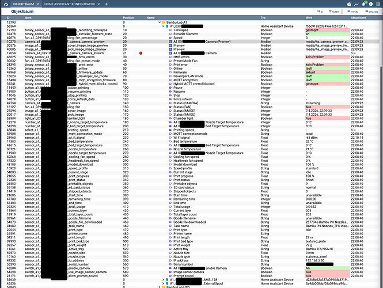Click the variable icon beside Chamber light
The width and height of the screenshot is (383, 288).
point(170,119)
